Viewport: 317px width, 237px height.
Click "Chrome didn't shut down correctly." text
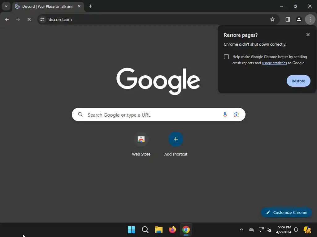point(255,44)
